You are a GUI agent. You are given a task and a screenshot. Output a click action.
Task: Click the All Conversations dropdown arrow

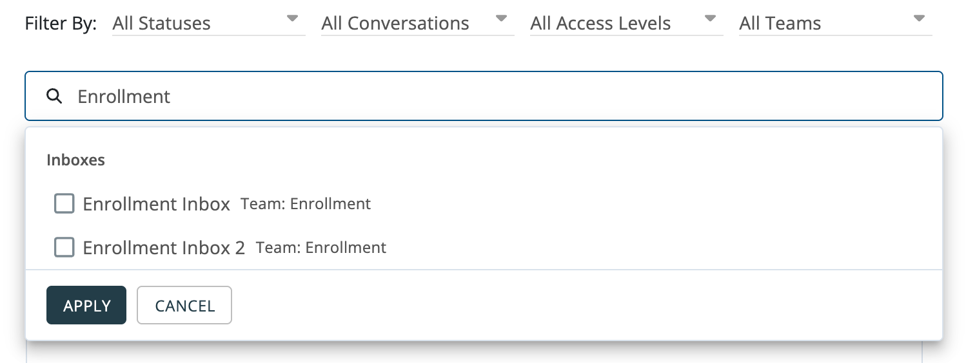pos(501,19)
